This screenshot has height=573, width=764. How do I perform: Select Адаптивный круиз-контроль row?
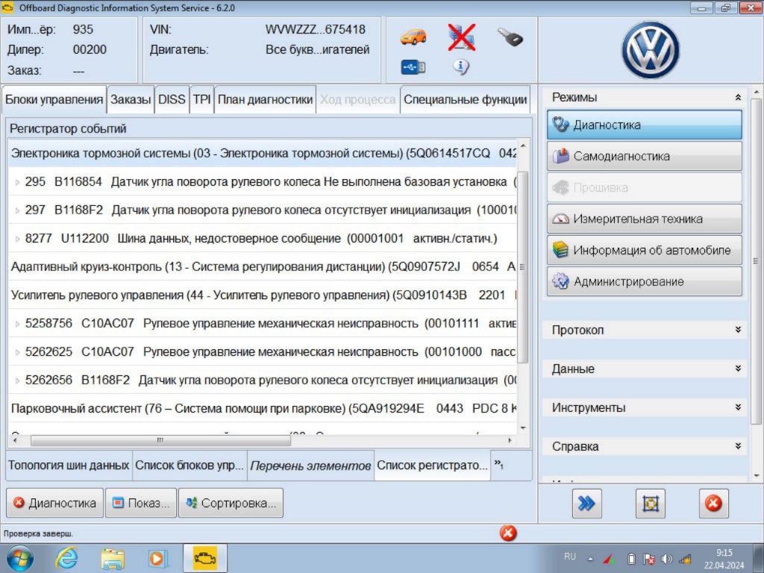click(263, 266)
